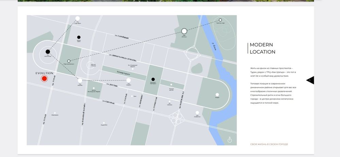Click the 'пр. КАБАНБАЙ БАТЫРА' street label
Image resolution: width=340 pixels, height=157 pixels.
pos(84,114)
